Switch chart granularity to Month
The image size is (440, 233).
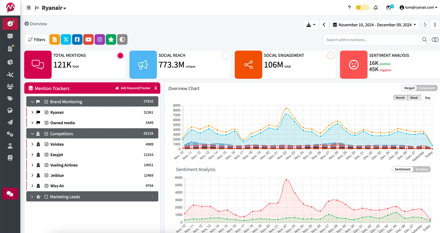pyautogui.click(x=400, y=98)
